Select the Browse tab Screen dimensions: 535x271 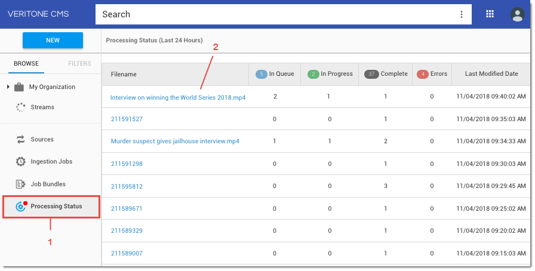26,63
